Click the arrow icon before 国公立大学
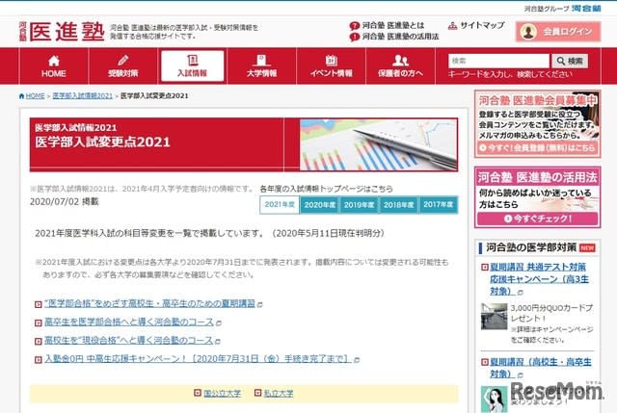The height and width of the screenshot is (413, 617). 198,393
